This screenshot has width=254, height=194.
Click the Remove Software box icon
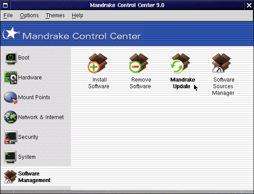138,63
